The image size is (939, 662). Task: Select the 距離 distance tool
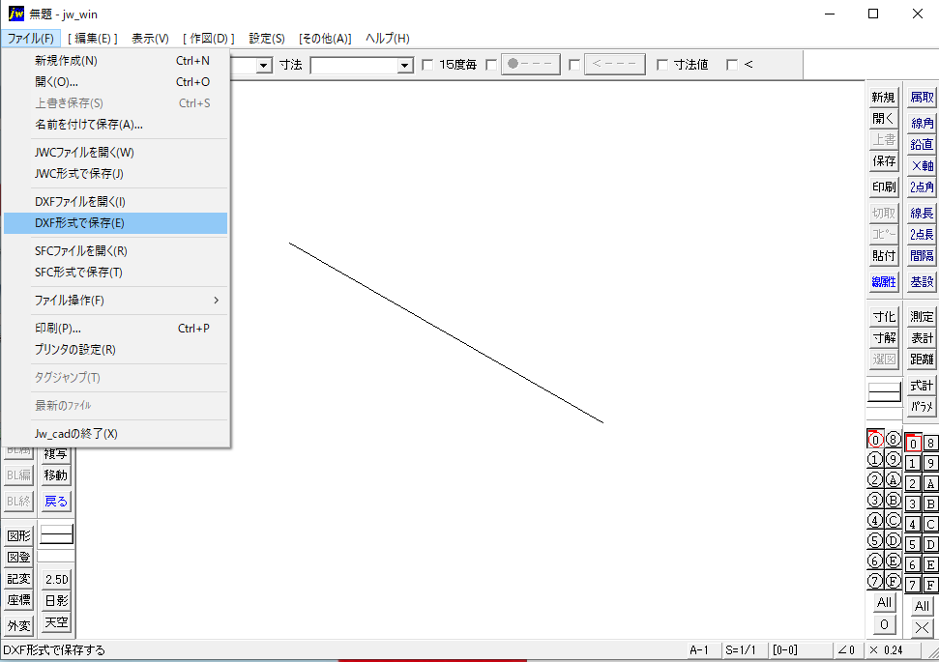tap(922, 360)
